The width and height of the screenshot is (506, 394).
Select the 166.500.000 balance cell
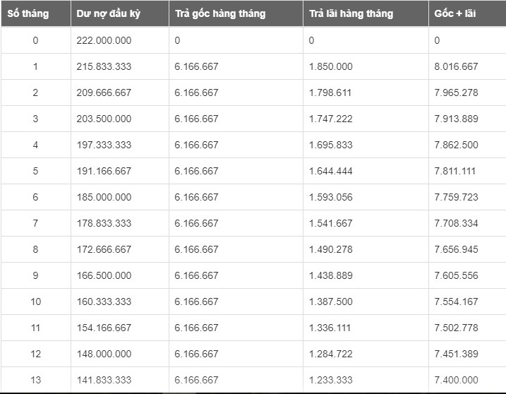tap(104, 275)
